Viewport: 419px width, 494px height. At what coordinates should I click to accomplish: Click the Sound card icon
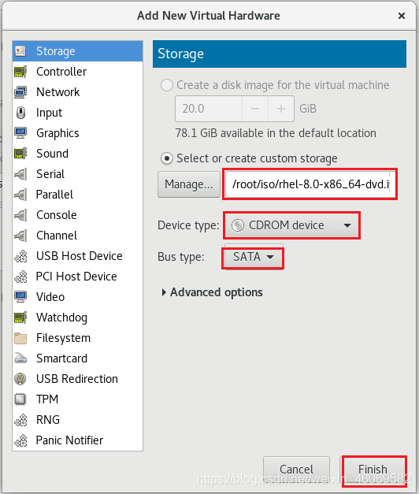tap(20, 154)
